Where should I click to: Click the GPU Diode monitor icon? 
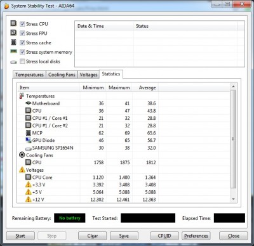point(29,140)
